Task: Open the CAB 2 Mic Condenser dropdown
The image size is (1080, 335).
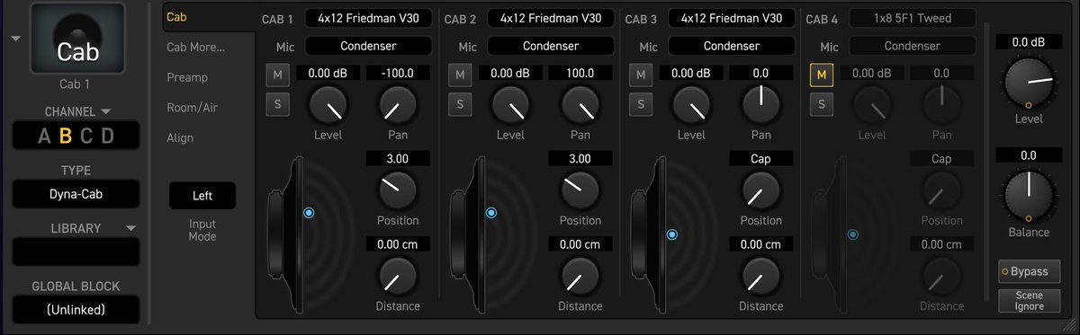Action: click(552, 46)
